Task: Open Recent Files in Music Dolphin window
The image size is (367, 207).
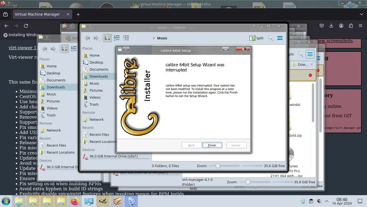Action: 99,134
